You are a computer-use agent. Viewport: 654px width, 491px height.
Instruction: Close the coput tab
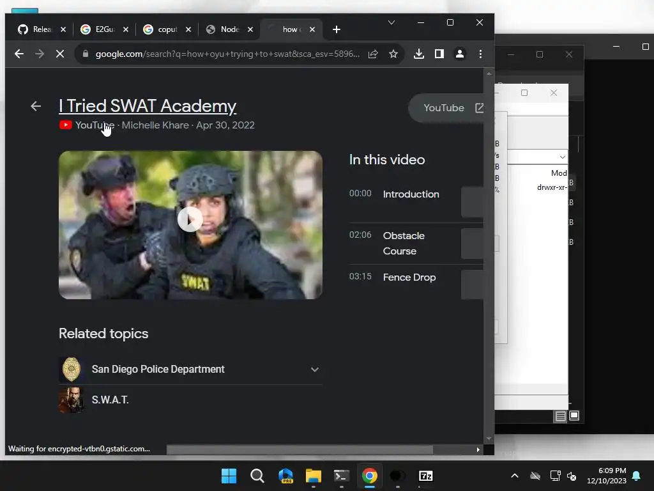[x=188, y=29]
